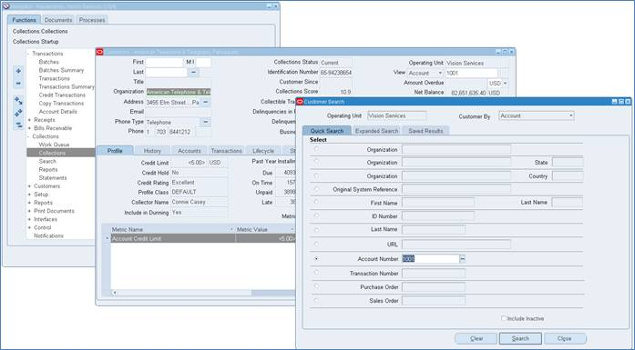Switch to the Expanded Search tab

point(376,131)
